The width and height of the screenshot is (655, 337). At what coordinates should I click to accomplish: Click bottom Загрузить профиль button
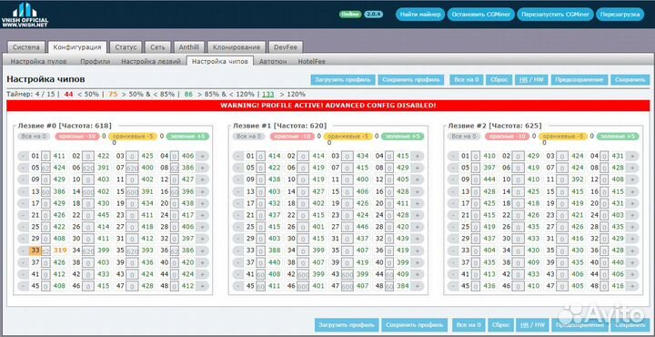[347, 325]
